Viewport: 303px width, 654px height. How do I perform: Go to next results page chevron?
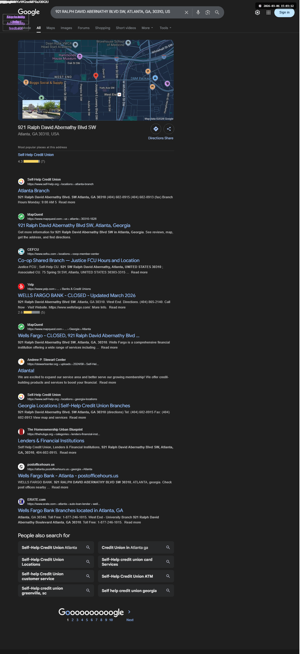(129, 612)
